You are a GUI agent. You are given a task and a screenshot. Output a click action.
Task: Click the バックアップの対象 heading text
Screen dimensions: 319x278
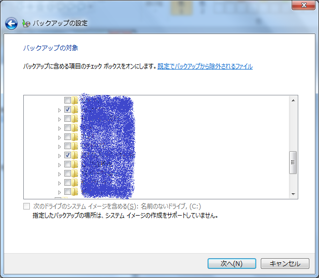tap(51, 48)
